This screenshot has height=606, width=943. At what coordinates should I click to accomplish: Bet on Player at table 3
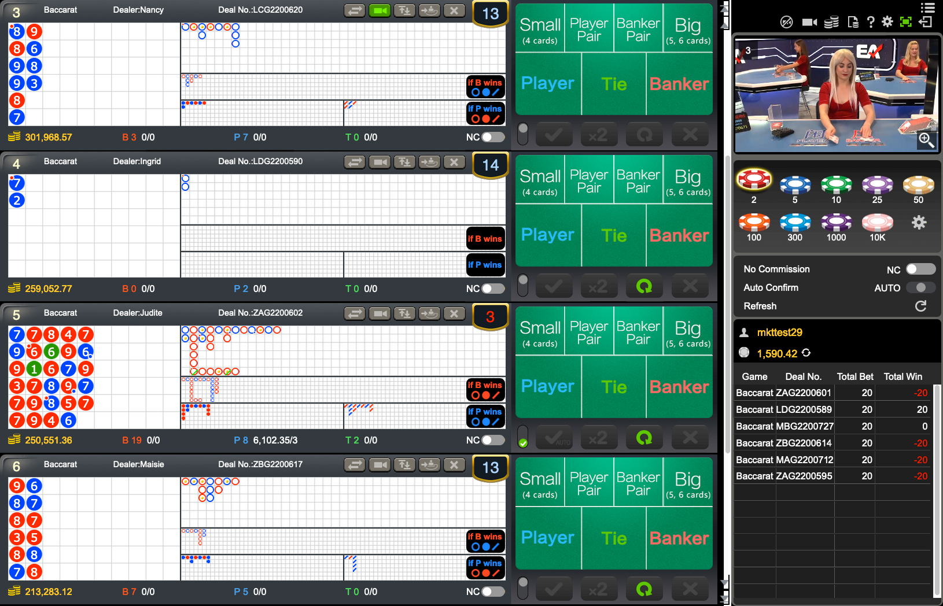coord(547,84)
